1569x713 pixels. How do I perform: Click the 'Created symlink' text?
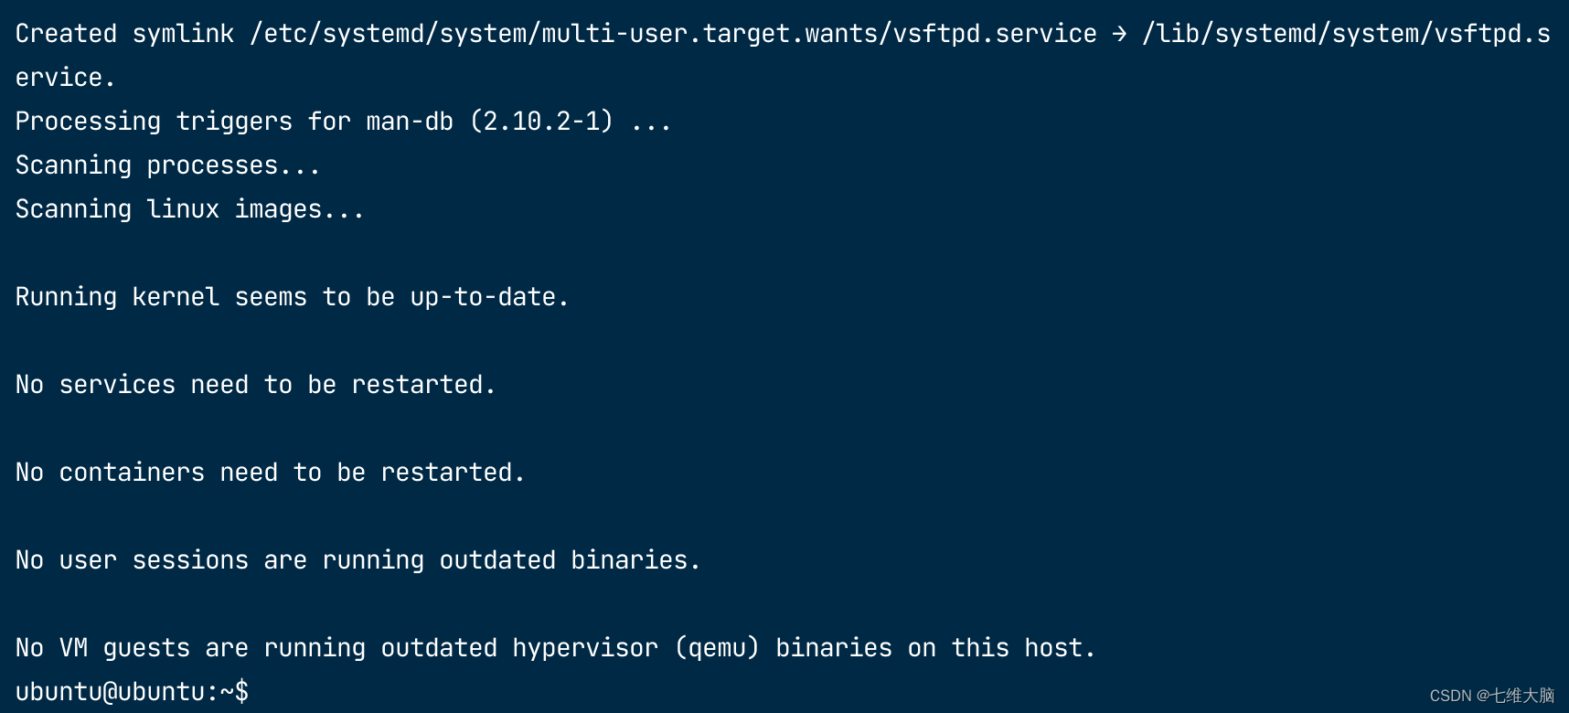(124, 34)
